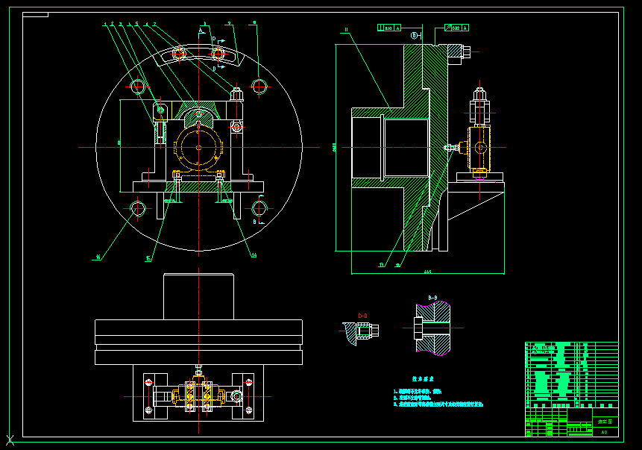Select balloon number 14 in front view

click(254, 255)
